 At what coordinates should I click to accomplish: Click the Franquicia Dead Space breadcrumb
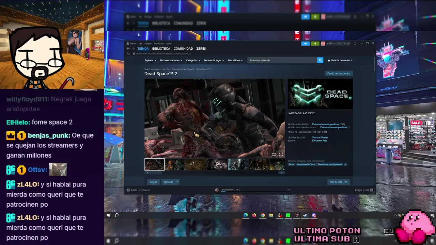[x=183, y=69]
